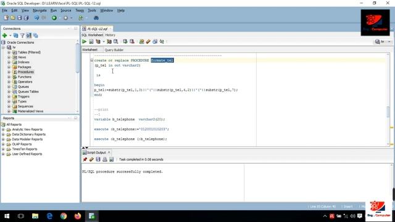Click the green plus New Connection icon
The width and height of the screenshot is (395, 222).
tap(4, 36)
